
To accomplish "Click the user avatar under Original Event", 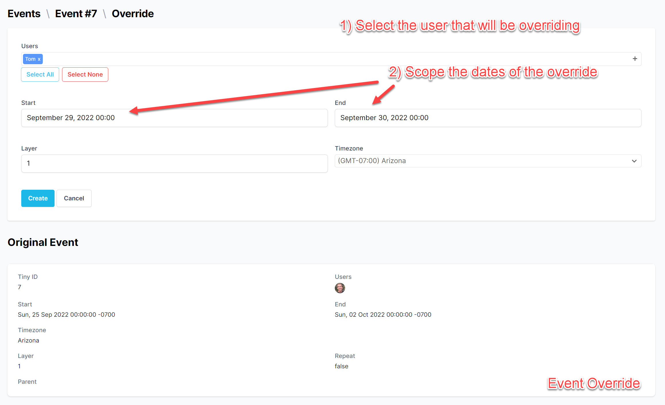I will click(x=340, y=288).
